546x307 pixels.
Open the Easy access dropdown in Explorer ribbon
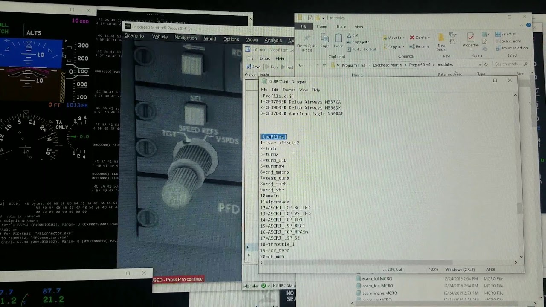tap(453, 41)
